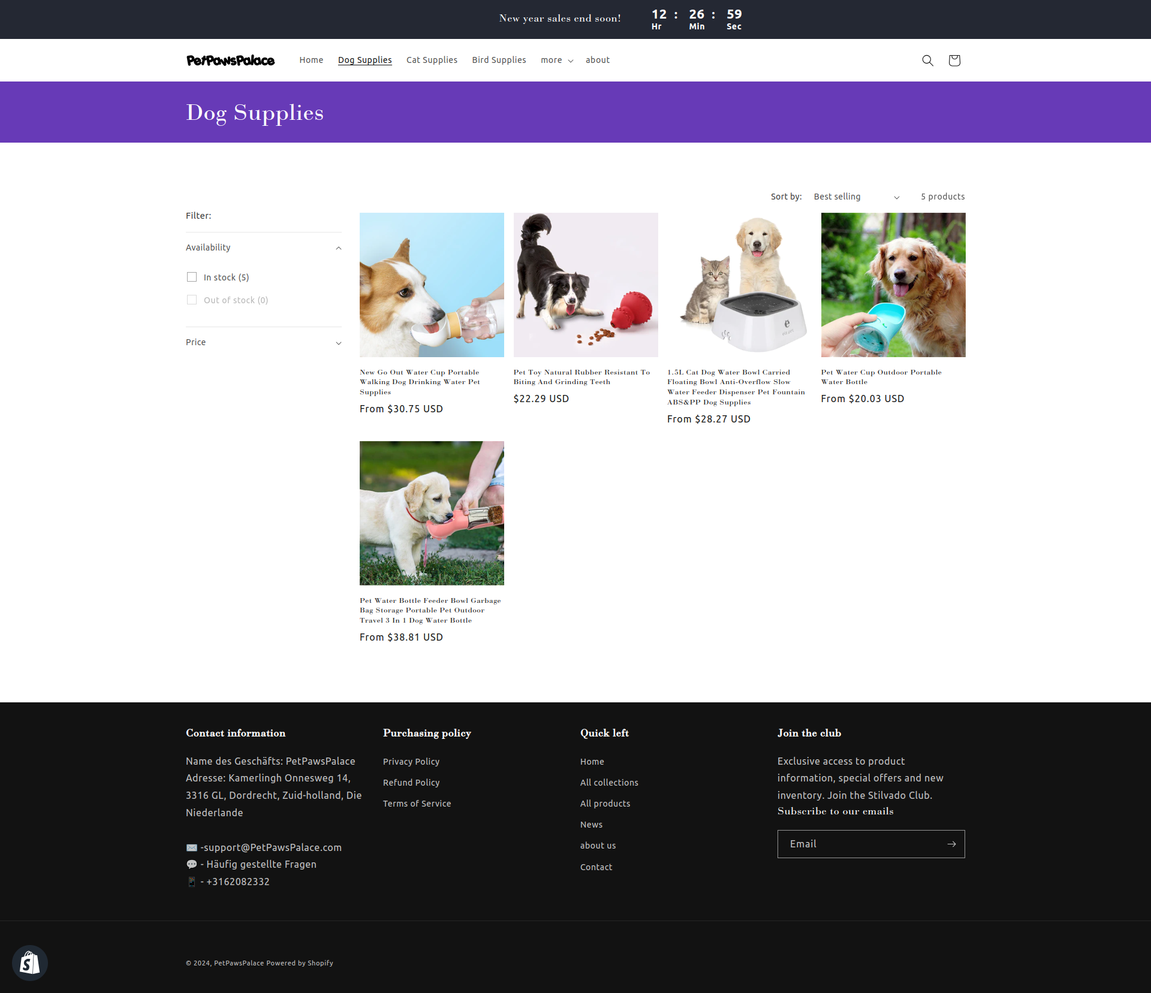
Task: Open the Best selling sort dropdown
Action: (856, 197)
